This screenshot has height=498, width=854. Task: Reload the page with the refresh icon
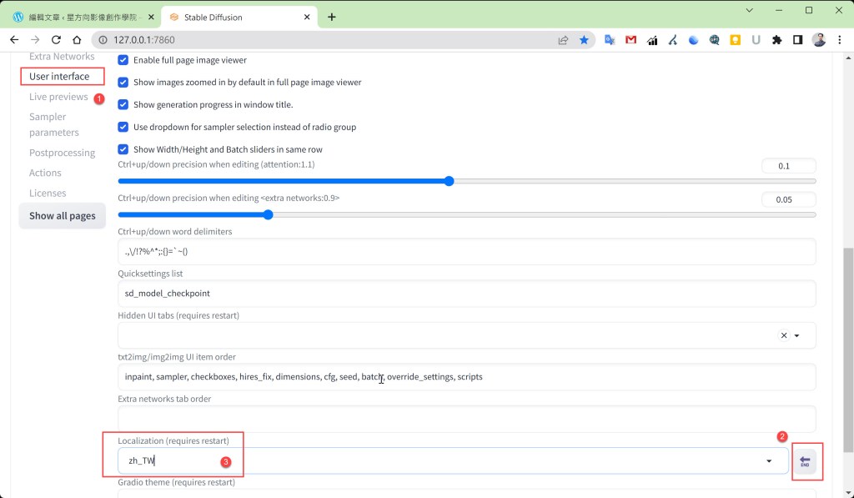coord(56,39)
